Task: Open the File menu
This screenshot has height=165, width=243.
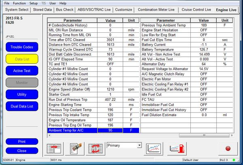Action: point(6,3)
